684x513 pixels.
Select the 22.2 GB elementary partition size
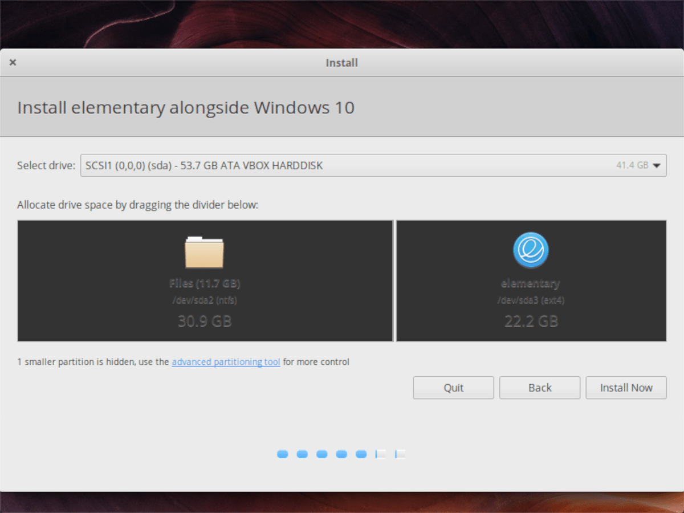click(531, 321)
